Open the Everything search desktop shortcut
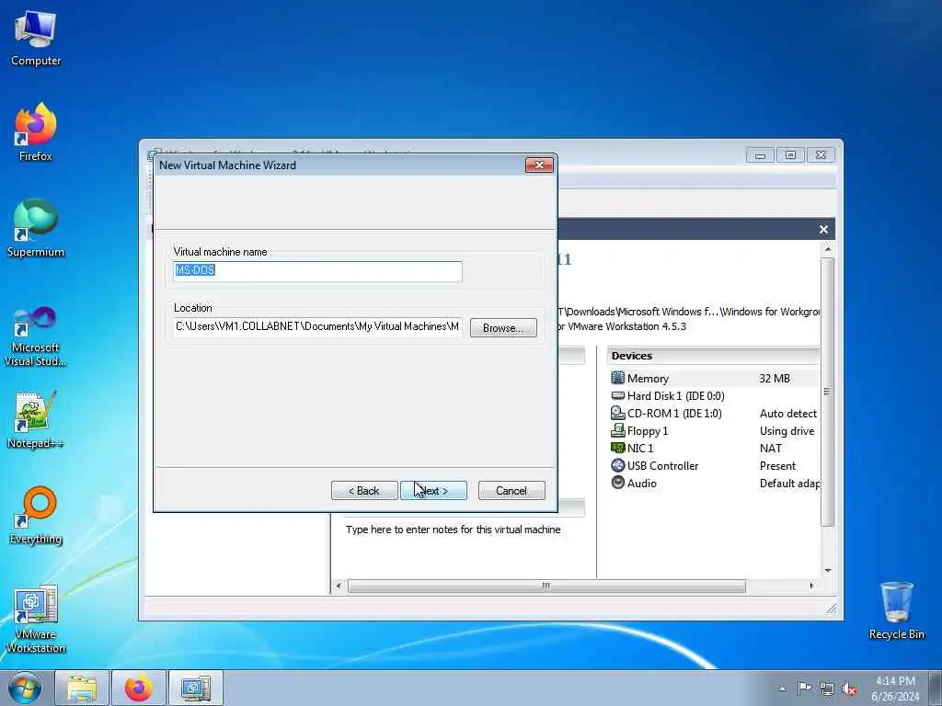Viewport: 942px width, 706px height. pos(36,515)
